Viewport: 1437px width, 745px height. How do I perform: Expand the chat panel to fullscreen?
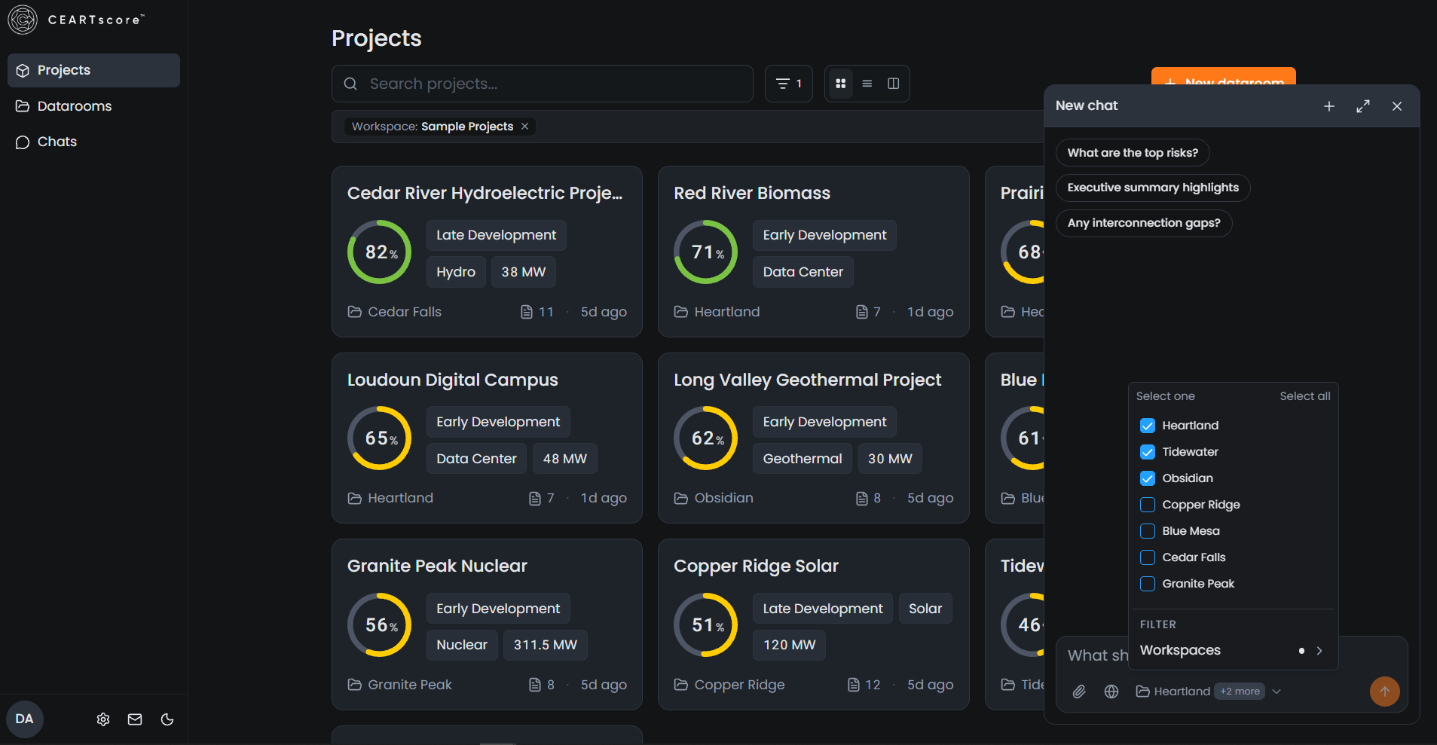1363,106
